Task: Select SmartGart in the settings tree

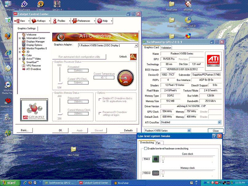Action: point(32,62)
